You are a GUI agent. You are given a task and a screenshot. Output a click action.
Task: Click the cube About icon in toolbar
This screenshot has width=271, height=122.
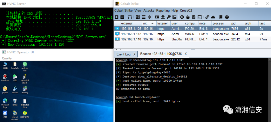pos(227,17)
